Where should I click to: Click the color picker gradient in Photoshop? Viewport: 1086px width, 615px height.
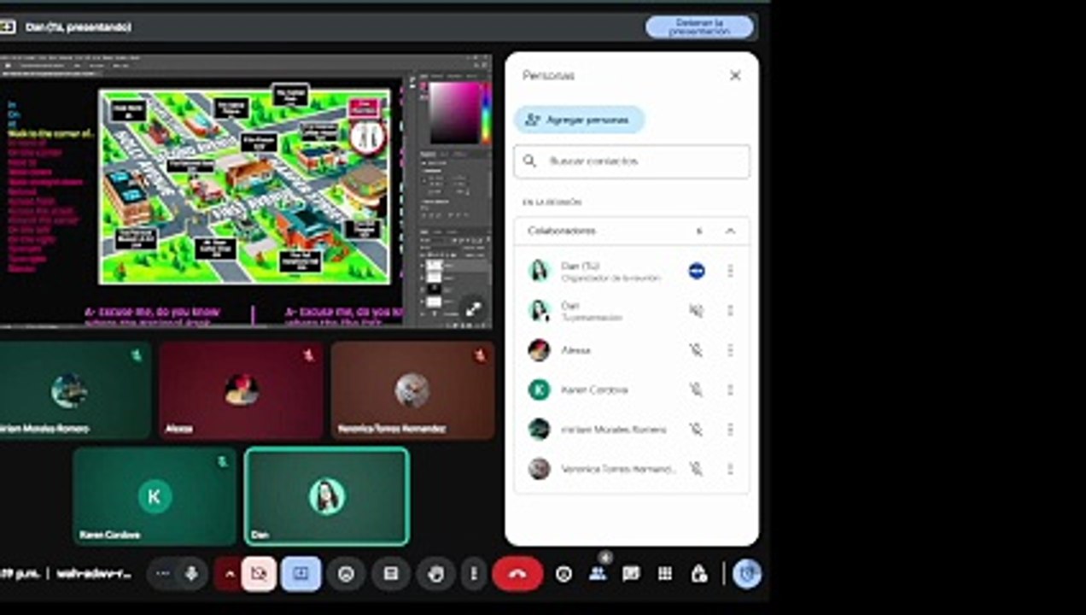pos(454,113)
